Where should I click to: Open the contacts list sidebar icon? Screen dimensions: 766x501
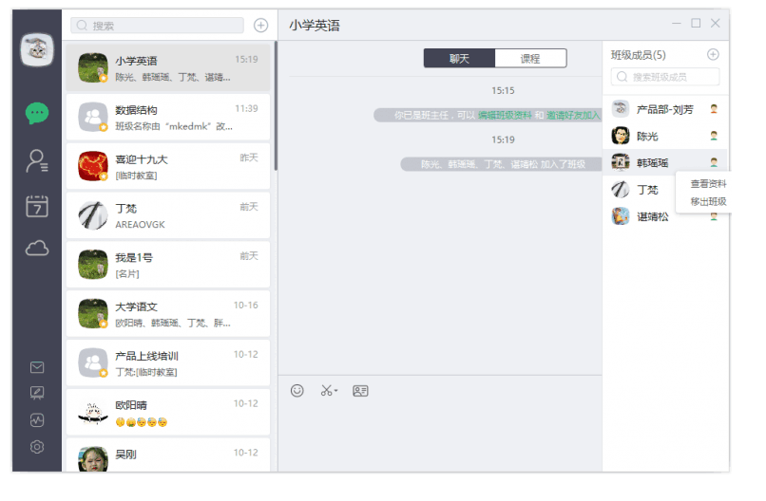pos(37,161)
